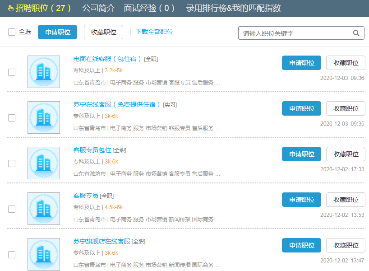369x271 pixels.
Task: Click company logo icon for 电商在线客服 job
Action: (x=43, y=72)
